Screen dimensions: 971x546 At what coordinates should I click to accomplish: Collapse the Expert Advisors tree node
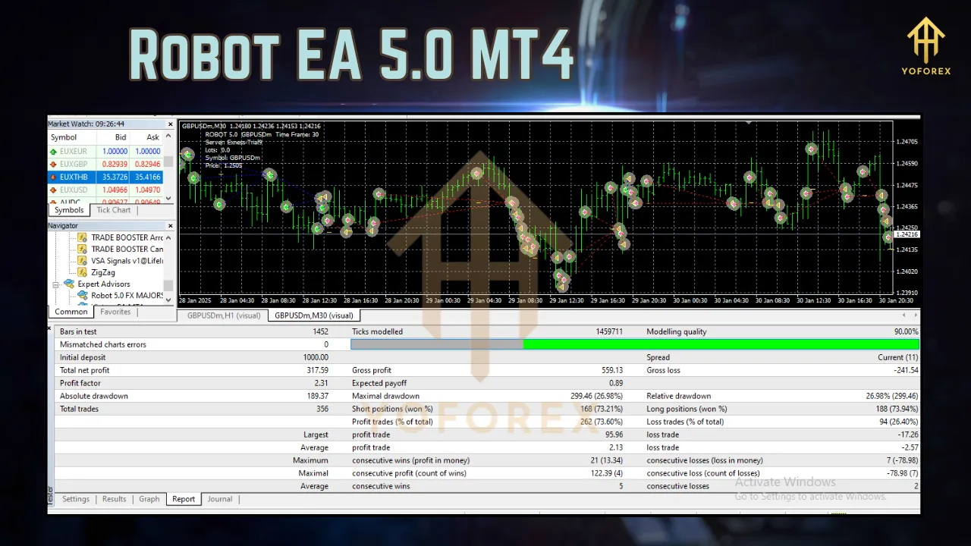tap(55, 284)
